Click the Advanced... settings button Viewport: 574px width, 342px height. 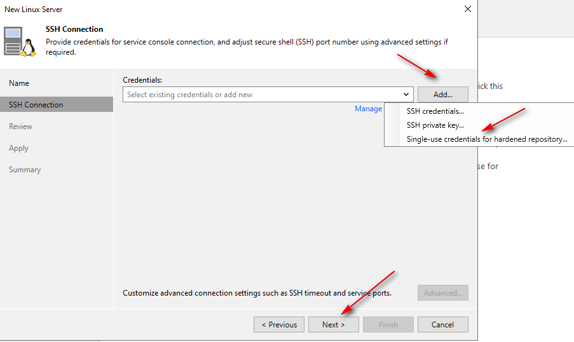[x=442, y=293]
